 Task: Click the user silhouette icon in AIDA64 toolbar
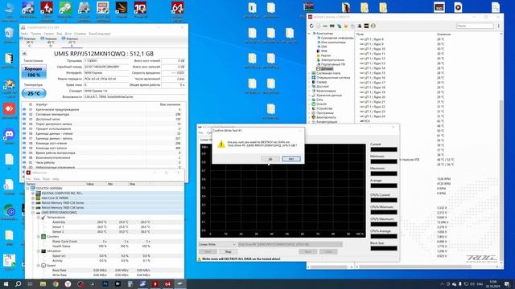[360, 26]
